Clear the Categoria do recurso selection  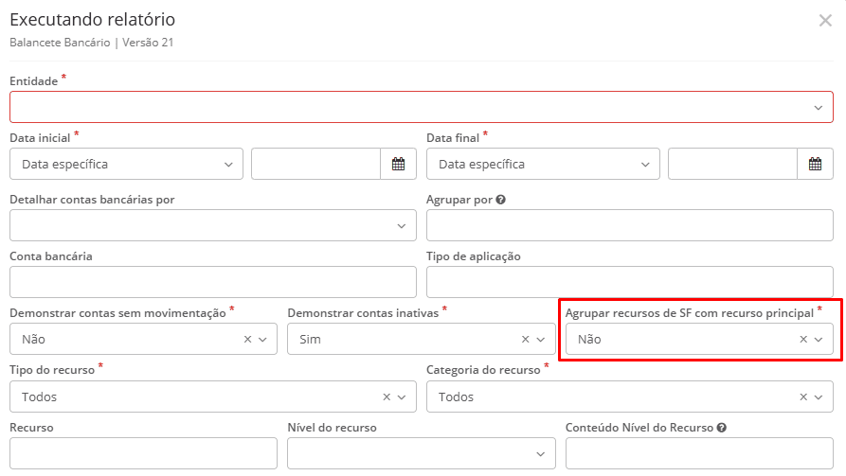[x=803, y=397]
